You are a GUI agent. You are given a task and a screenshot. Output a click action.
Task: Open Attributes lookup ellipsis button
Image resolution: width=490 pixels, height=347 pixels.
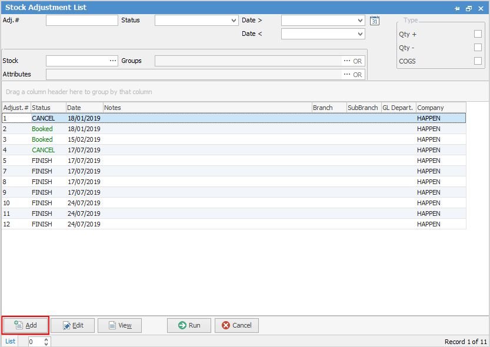click(347, 74)
